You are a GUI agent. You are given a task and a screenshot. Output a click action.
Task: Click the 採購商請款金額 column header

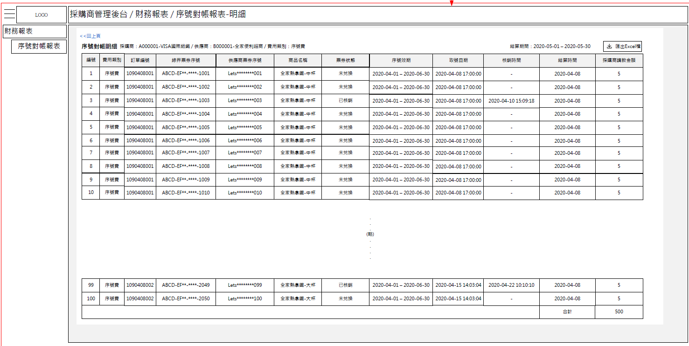619,60
